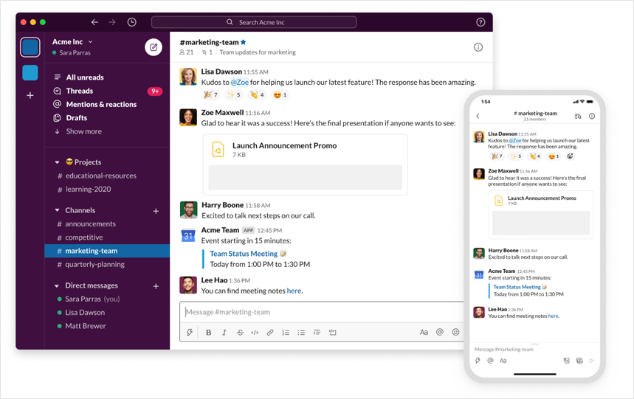Viewport: 634px width, 399px height.
Task: Click the compose new message icon
Action: click(154, 47)
